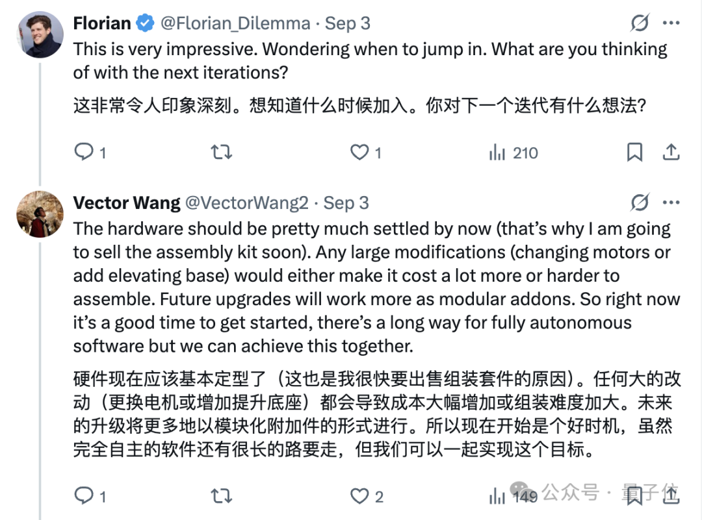Retweet Vector Wang's tweet
The width and height of the screenshot is (702, 520).
pos(222,497)
